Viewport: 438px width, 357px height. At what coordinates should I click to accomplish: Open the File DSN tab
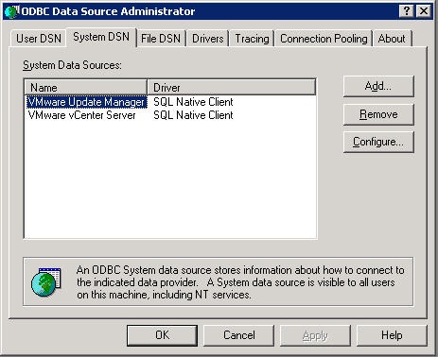[161, 39]
